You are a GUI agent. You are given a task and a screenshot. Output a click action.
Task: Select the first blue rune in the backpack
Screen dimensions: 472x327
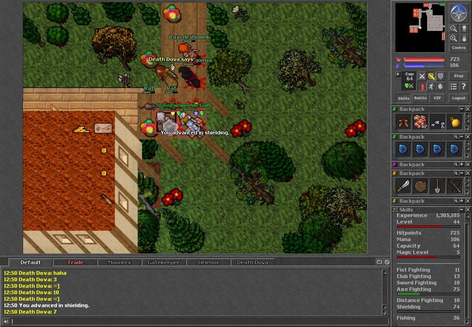point(403,150)
